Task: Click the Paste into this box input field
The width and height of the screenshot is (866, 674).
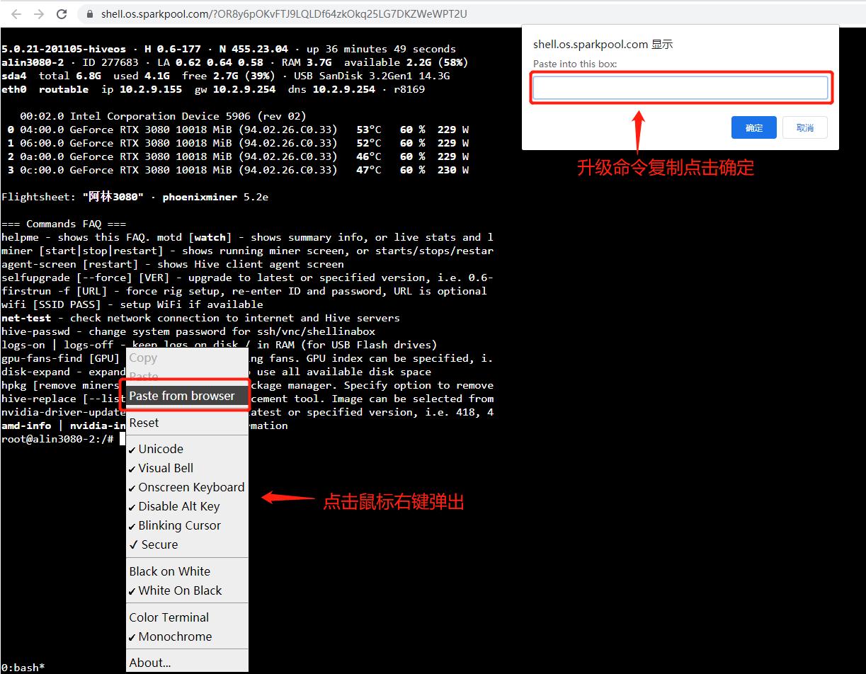Action: coord(680,86)
